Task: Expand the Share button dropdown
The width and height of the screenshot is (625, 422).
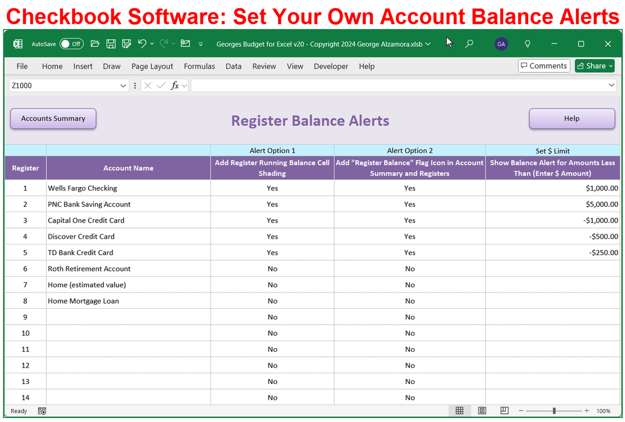Action: 610,66
